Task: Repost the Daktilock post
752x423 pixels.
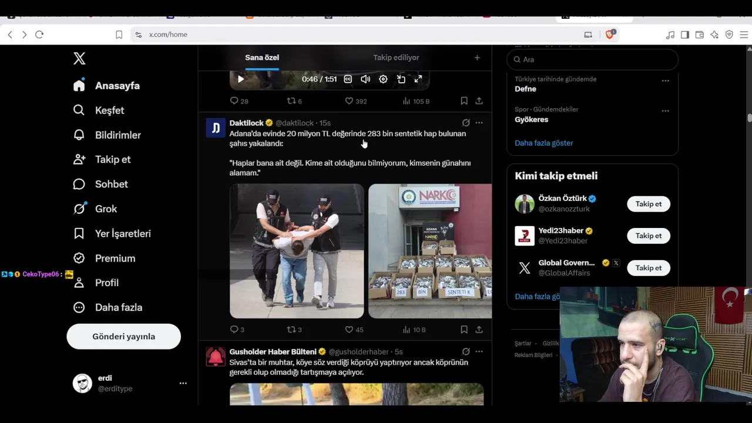Action: [x=294, y=330]
